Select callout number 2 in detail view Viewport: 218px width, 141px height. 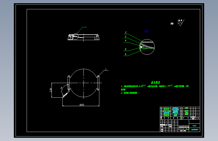pos(126,32)
